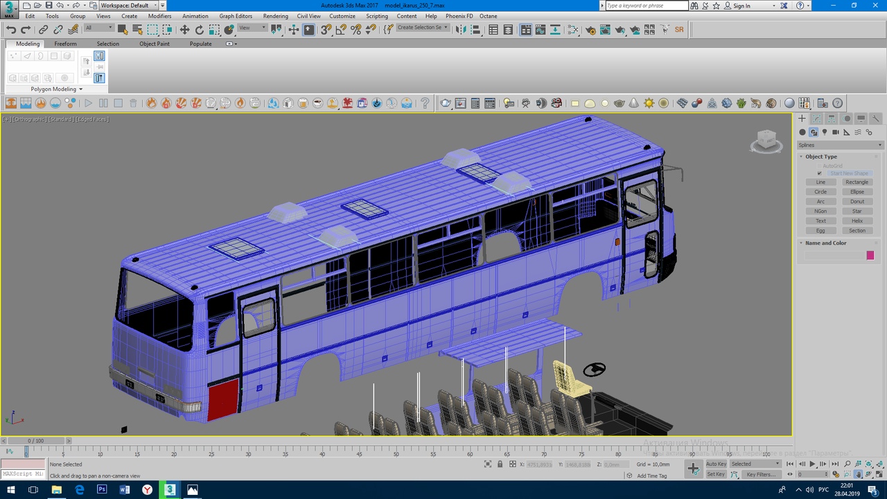Switch to the Freeform ribbon tab
Viewport: 887px width, 499px height.
click(65, 44)
